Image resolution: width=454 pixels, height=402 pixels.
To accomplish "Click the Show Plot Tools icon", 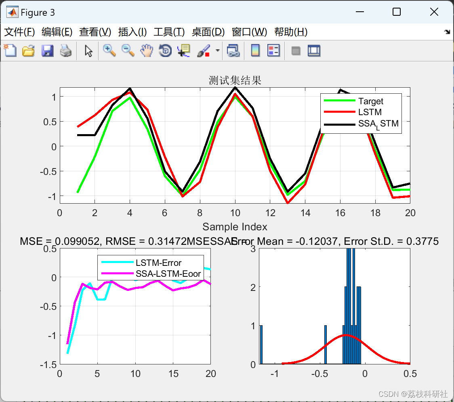I will [x=314, y=51].
